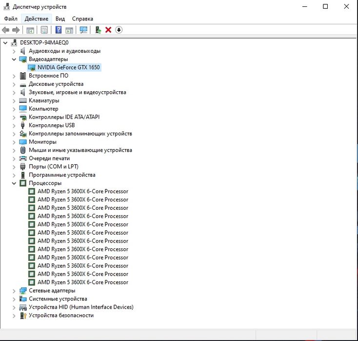The width and height of the screenshot is (358, 341).
Task: Click the Контроллеры USB plug icon
Action: [x=22, y=125]
